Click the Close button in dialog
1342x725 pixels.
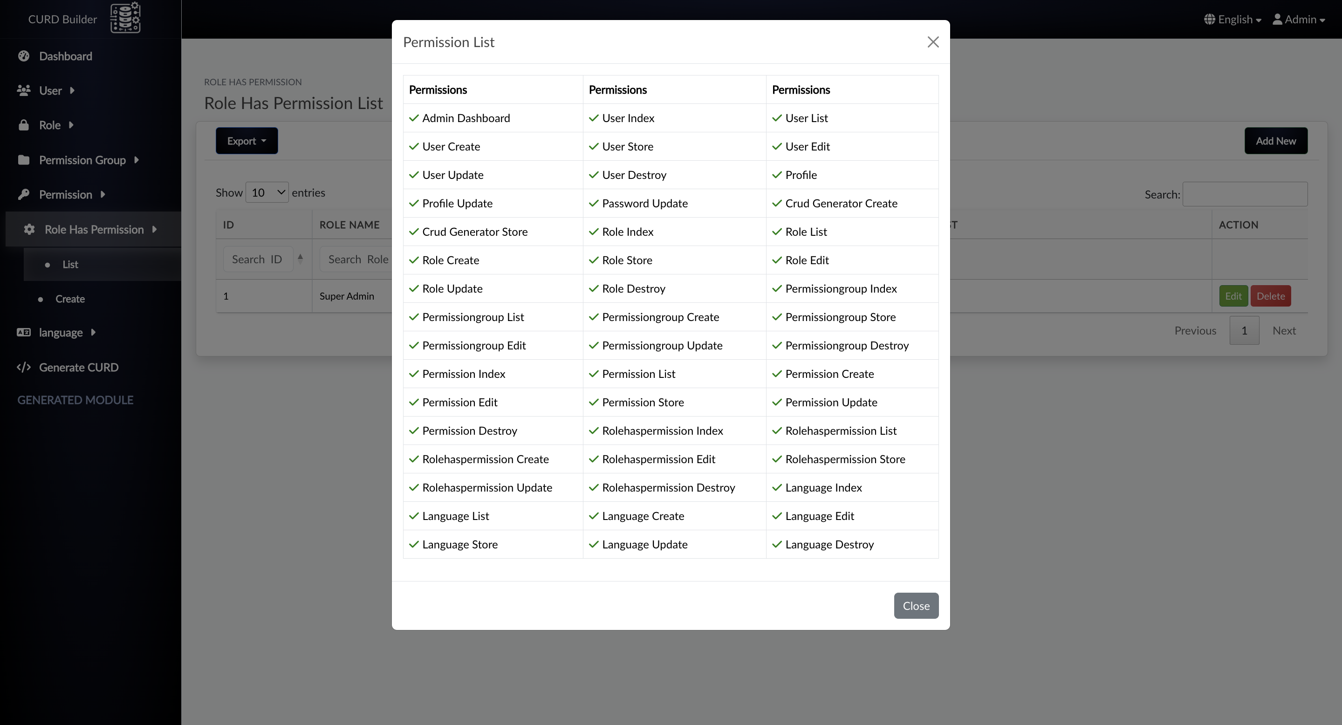click(917, 606)
